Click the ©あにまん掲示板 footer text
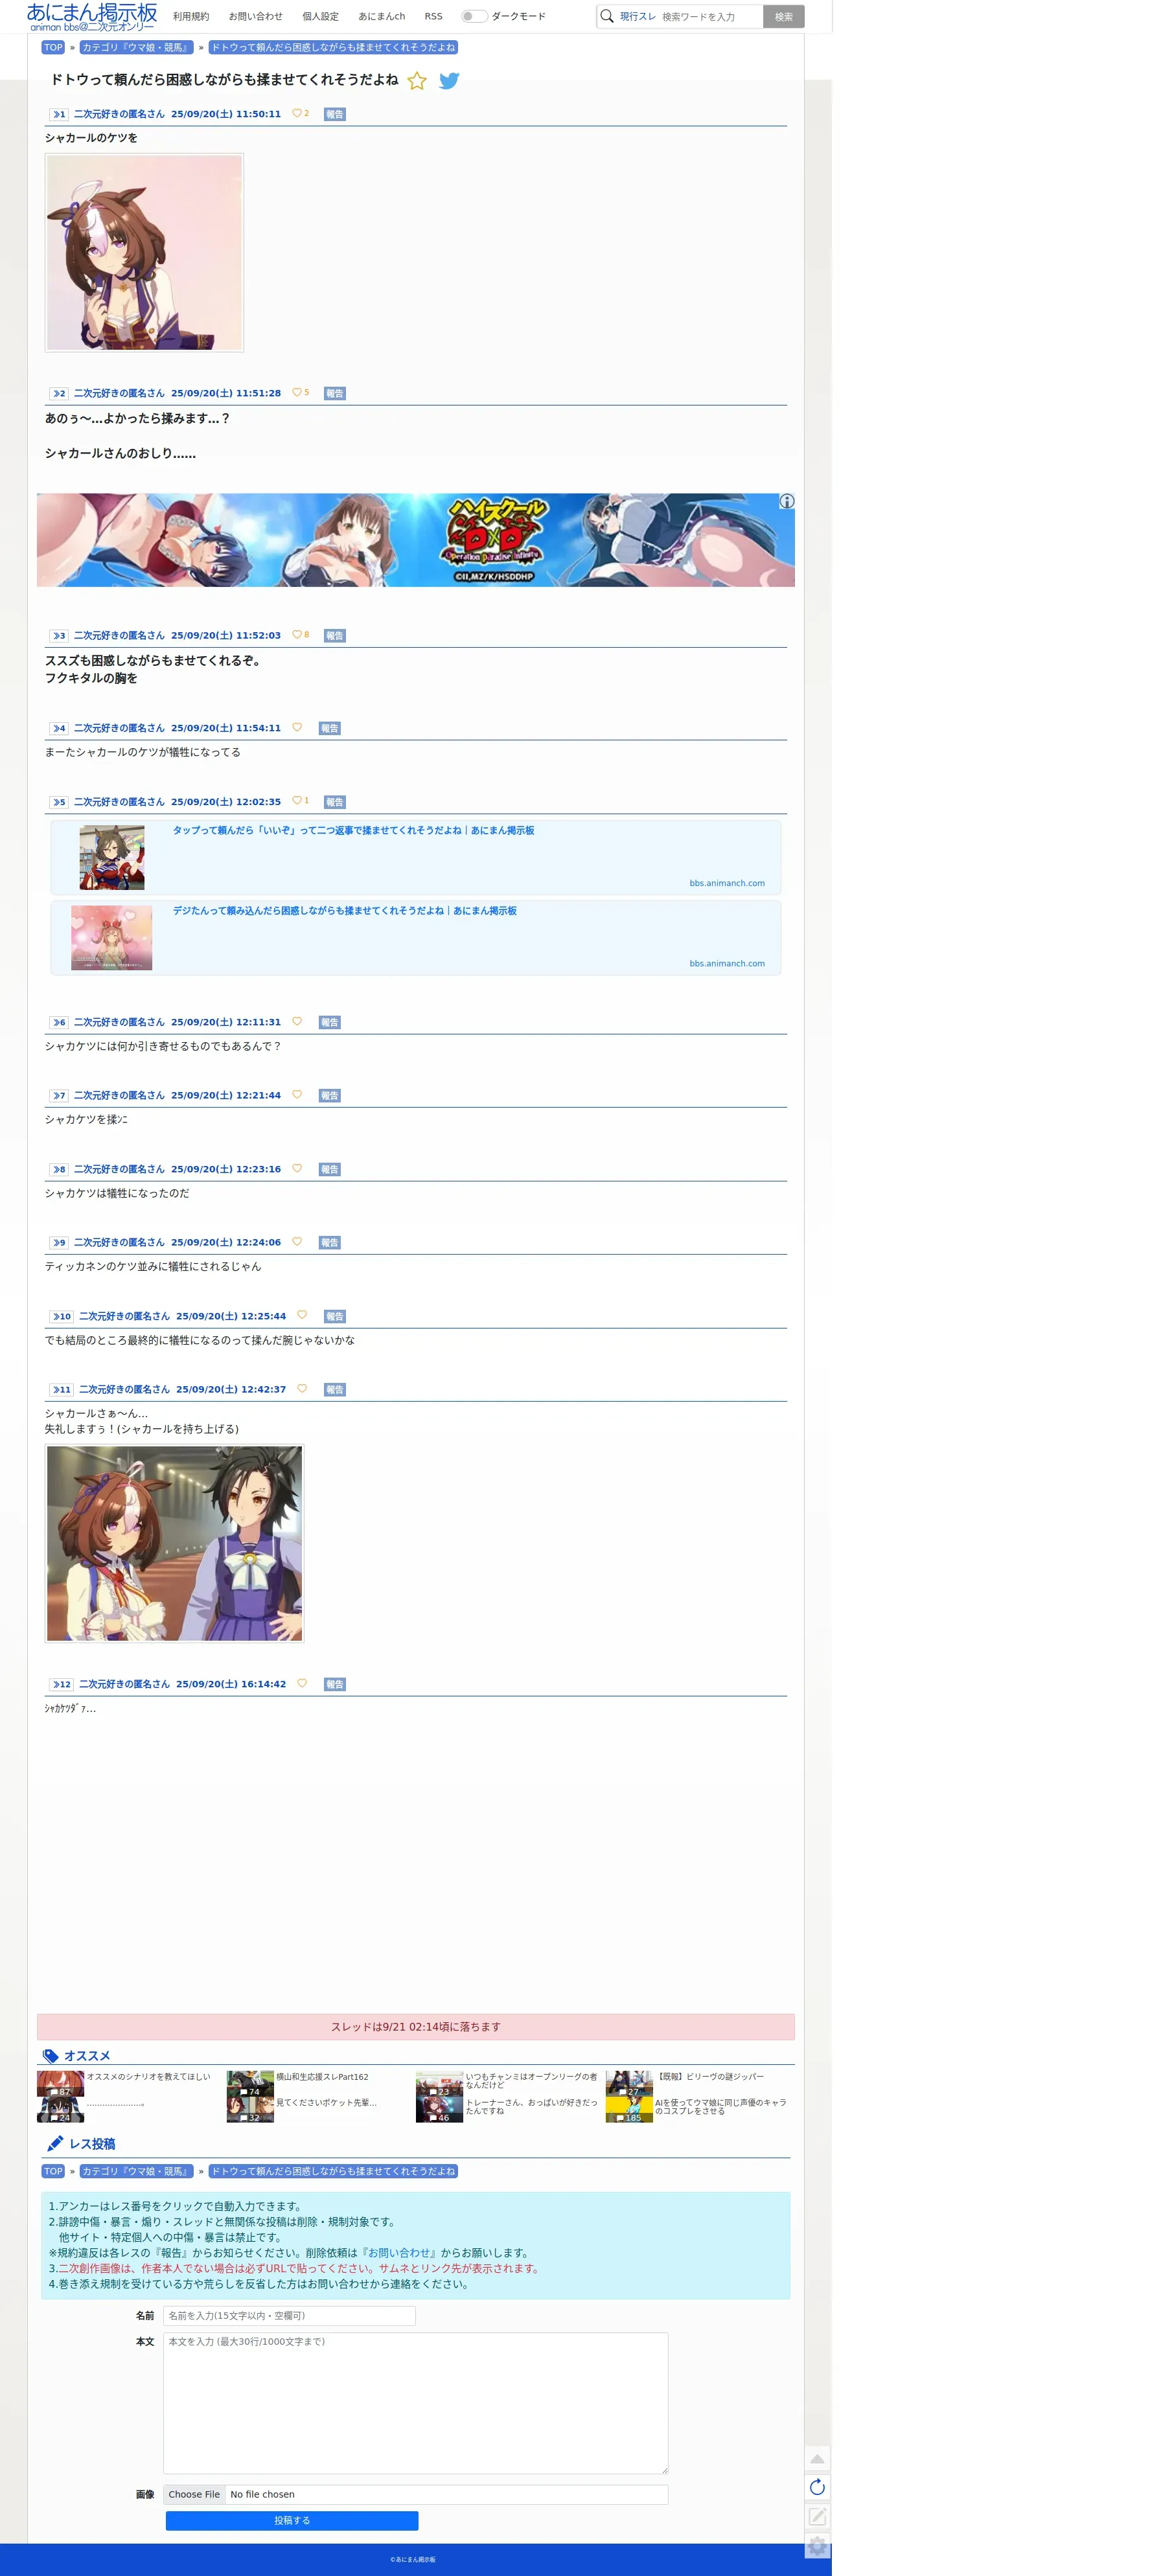The width and height of the screenshot is (1174, 2576). pos(413,2559)
